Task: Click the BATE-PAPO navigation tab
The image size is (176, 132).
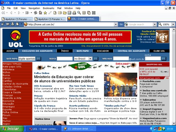Action: click(x=83, y=51)
